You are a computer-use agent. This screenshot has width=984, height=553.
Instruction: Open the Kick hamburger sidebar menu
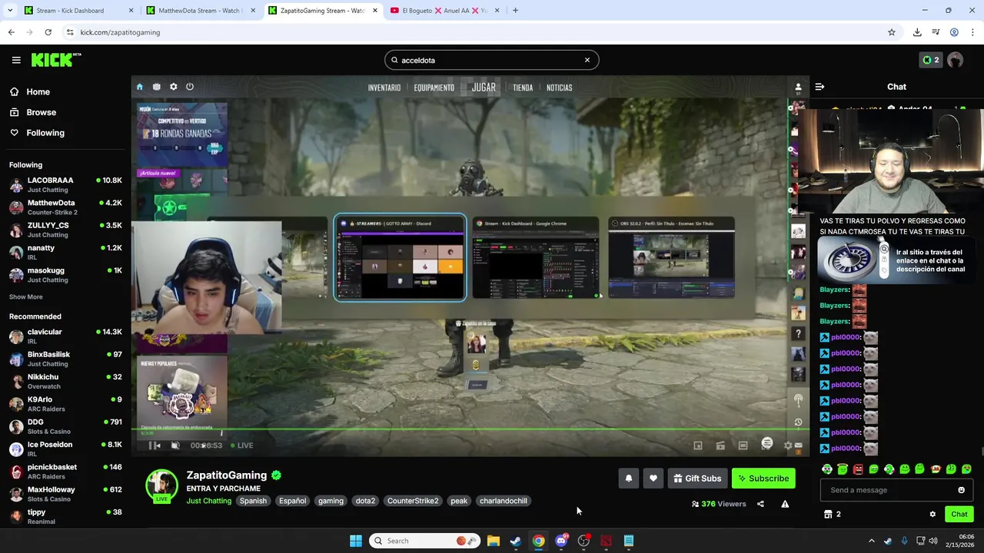tap(16, 60)
